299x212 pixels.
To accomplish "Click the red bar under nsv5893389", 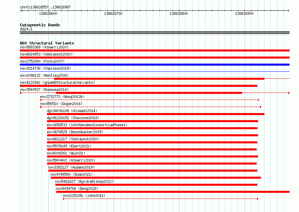I will tap(155, 50).
